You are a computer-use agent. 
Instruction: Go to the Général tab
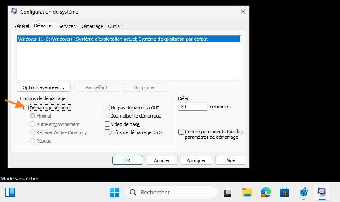(x=21, y=26)
